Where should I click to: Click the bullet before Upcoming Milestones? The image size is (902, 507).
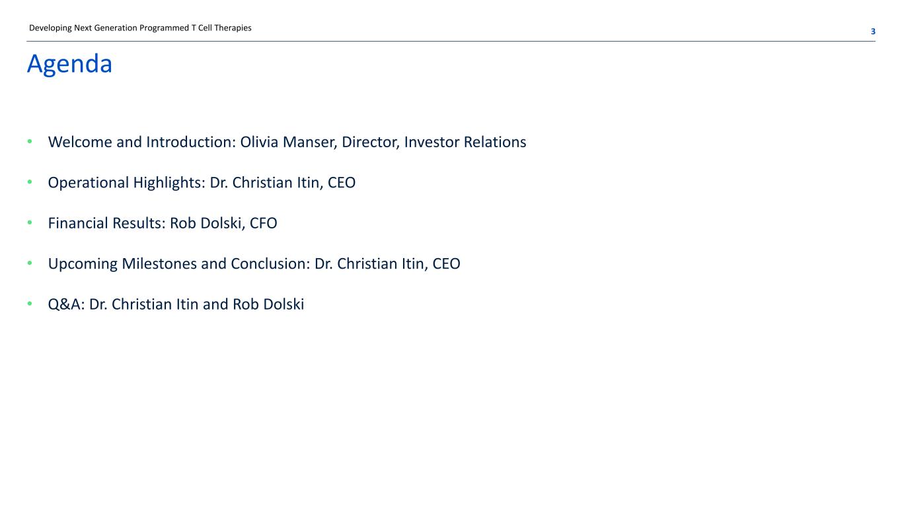(29, 264)
